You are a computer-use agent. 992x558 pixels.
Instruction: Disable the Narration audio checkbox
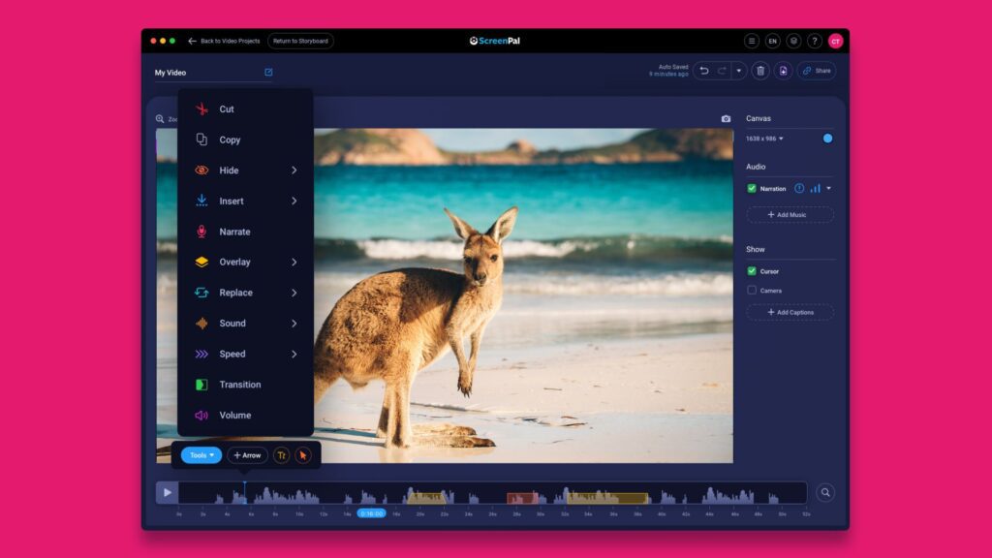[x=750, y=188]
